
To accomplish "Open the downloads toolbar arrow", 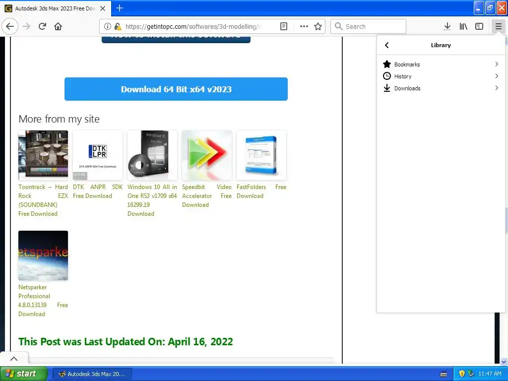I will tap(447, 26).
